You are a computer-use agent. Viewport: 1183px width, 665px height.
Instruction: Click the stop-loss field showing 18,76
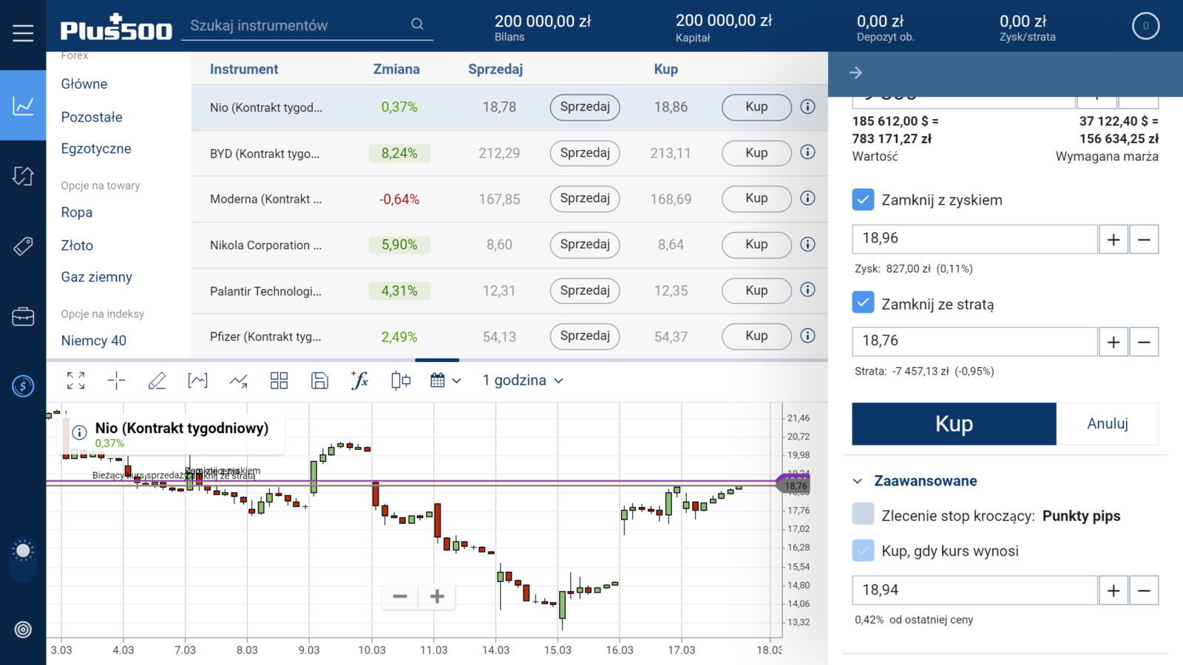(974, 342)
